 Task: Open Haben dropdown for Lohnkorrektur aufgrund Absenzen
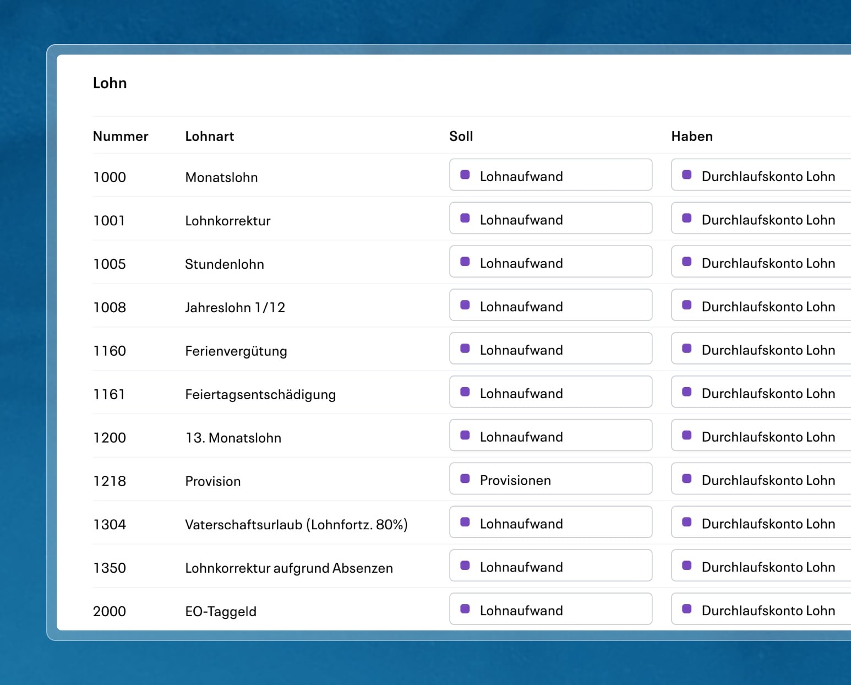coord(761,566)
